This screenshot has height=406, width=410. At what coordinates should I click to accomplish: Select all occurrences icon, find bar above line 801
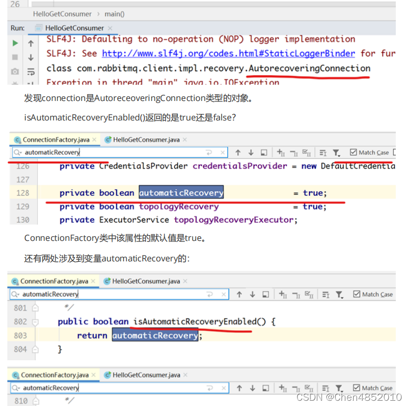[309, 295]
